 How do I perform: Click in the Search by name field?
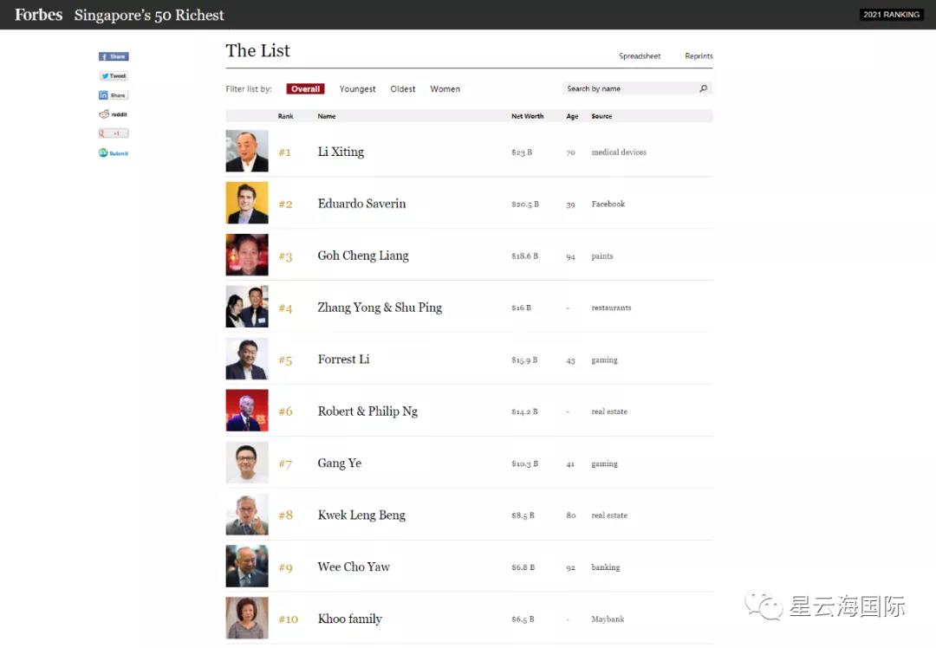tap(628, 88)
